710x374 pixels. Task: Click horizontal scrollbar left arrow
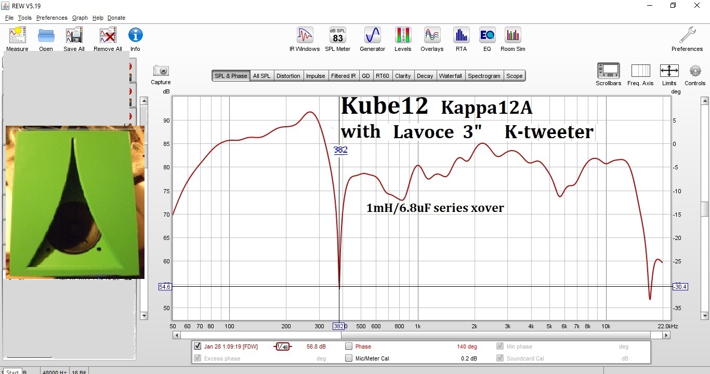point(176,336)
